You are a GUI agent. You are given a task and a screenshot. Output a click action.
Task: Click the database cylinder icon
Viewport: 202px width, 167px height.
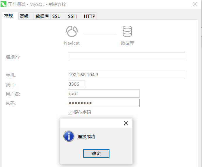click(x=127, y=31)
